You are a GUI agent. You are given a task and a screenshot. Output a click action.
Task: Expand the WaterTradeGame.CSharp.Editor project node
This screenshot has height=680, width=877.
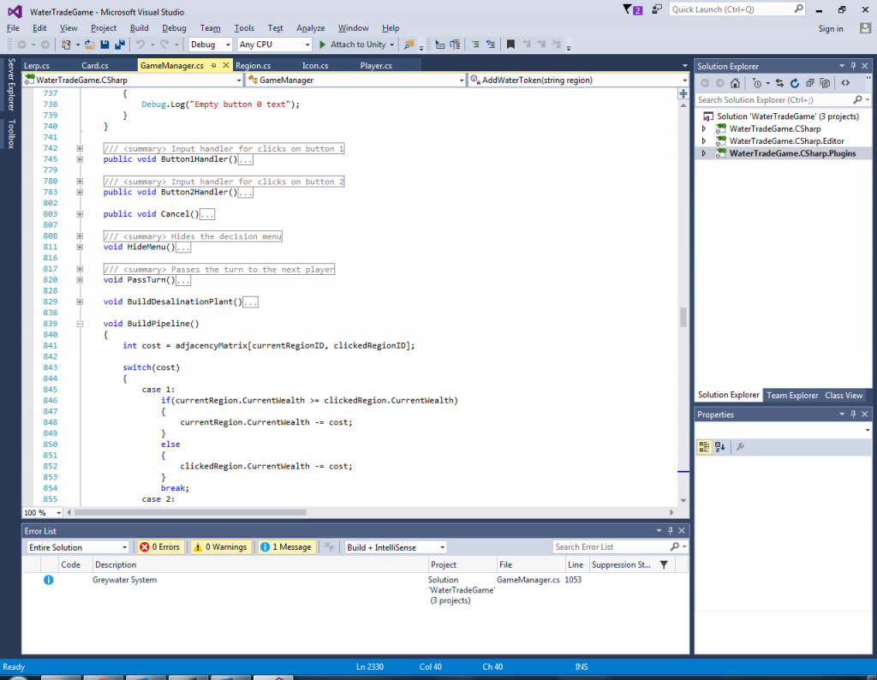[704, 141]
